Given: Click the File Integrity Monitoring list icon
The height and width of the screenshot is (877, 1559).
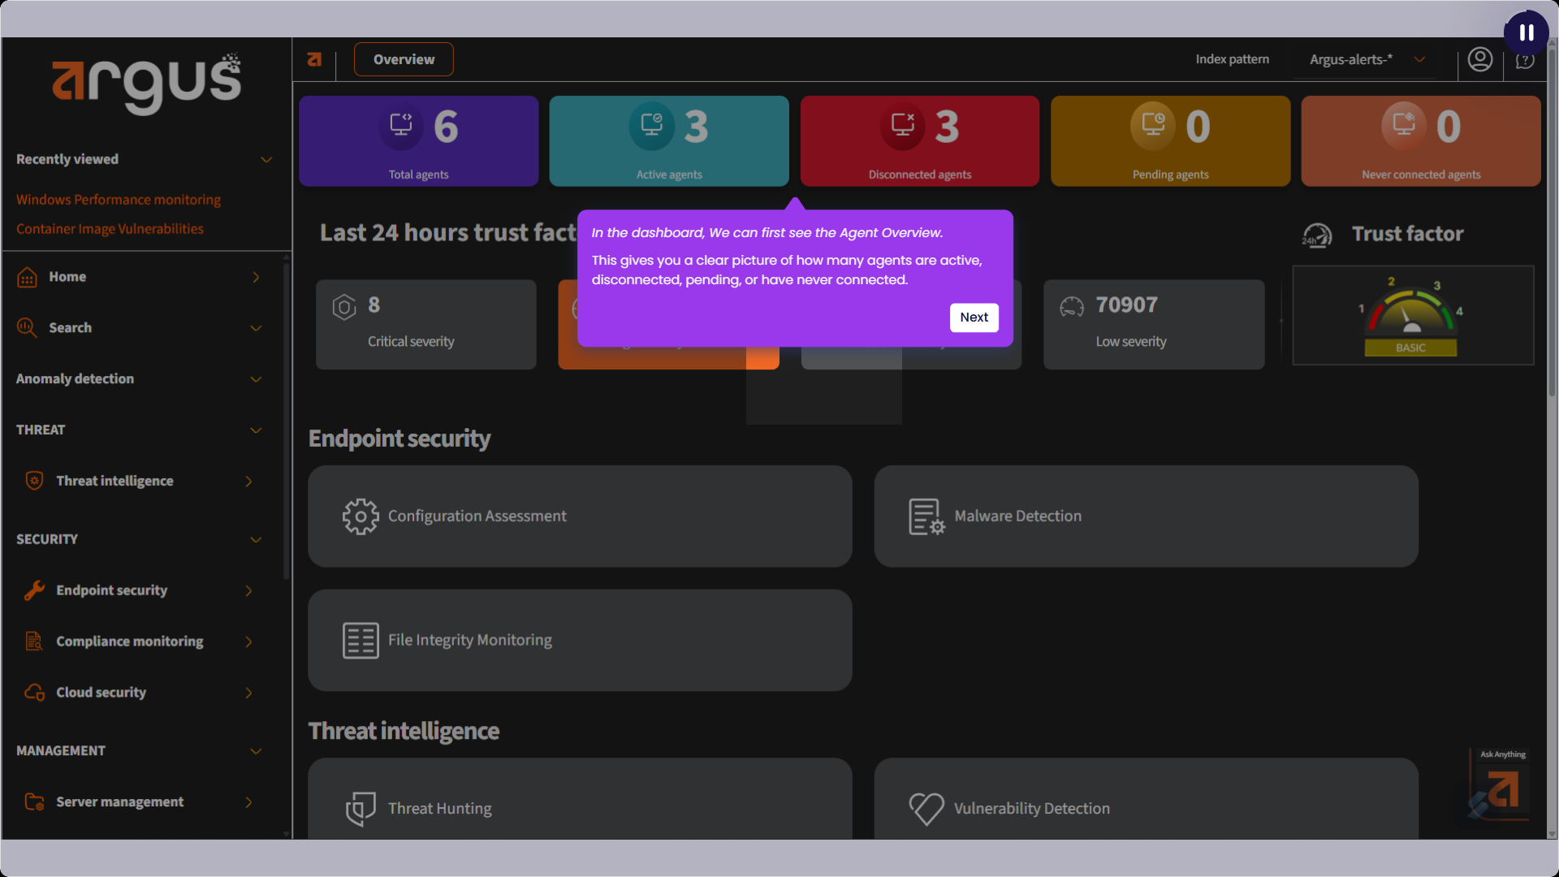Looking at the screenshot, I should [x=361, y=641].
